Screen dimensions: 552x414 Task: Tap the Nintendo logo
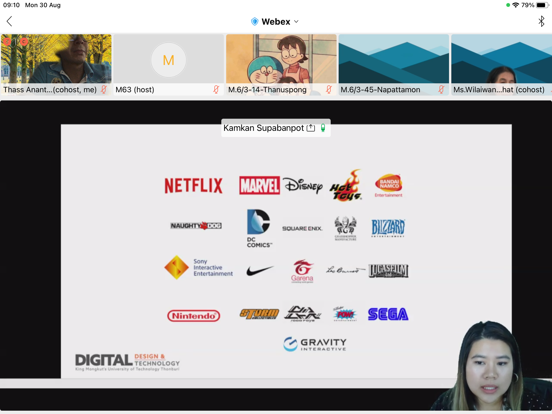[x=194, y=316]
